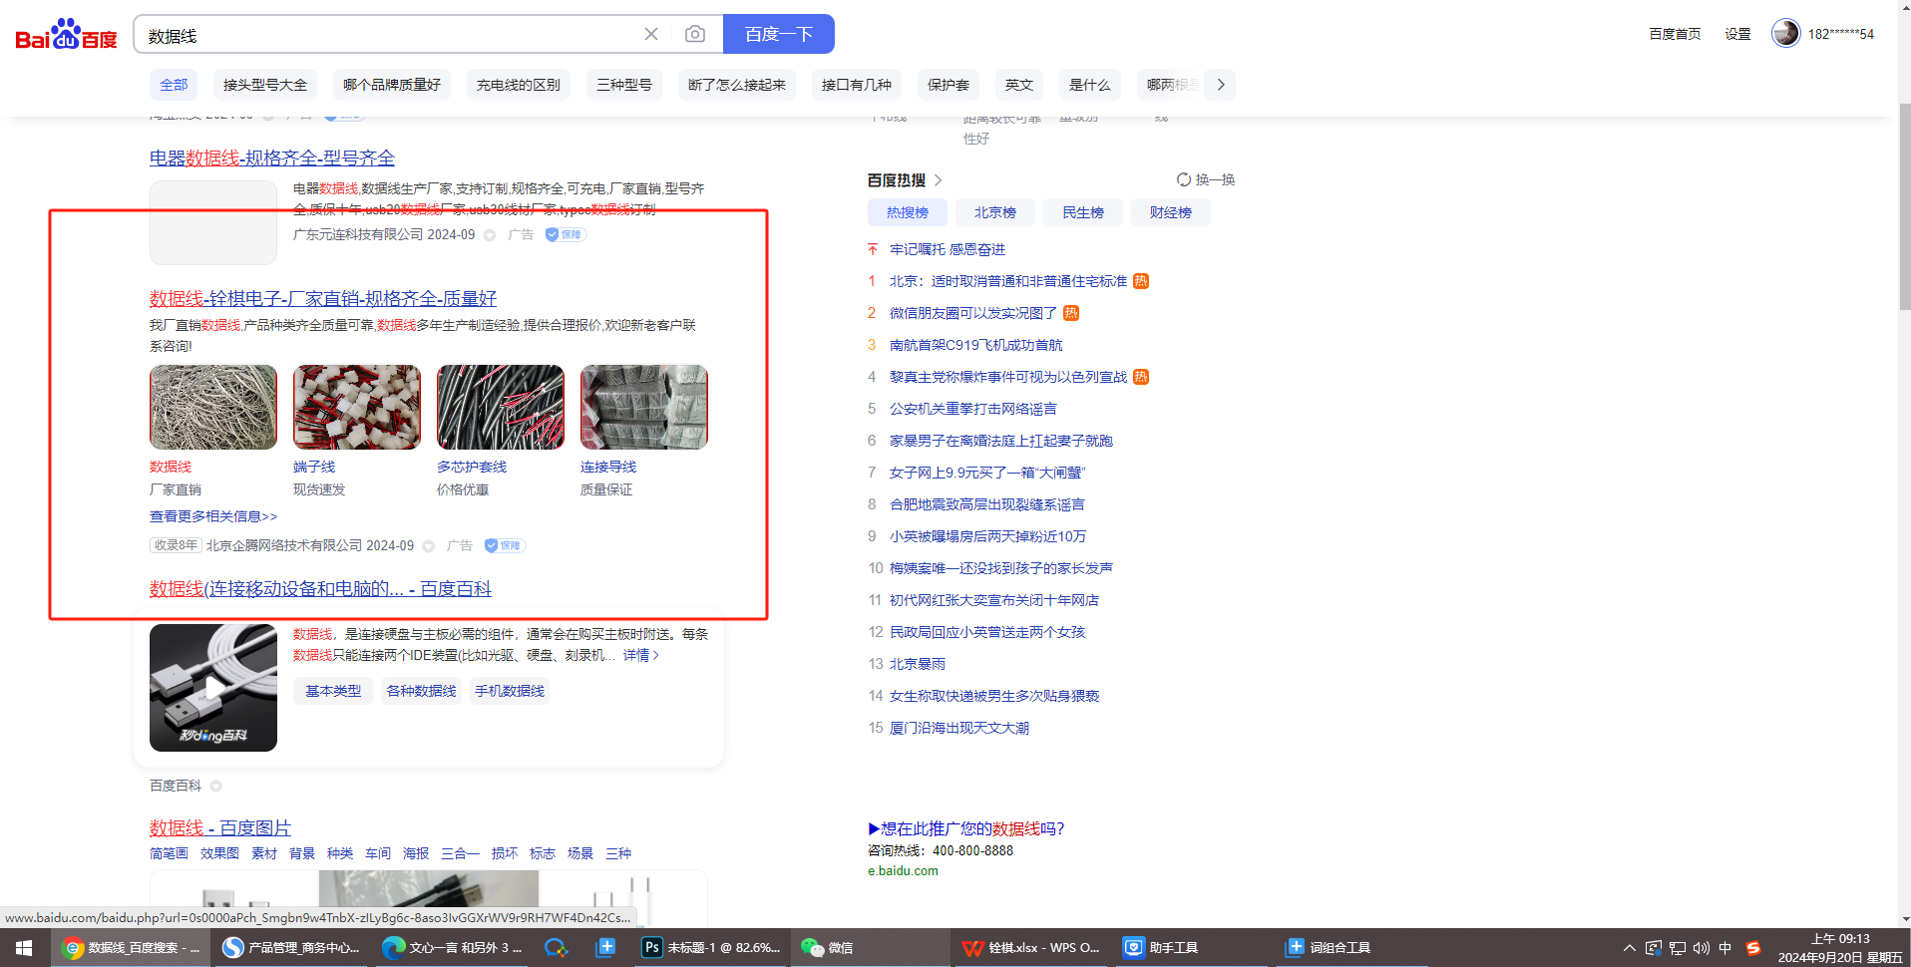
Task: Open WeChat from the taskbar
Action: 828,947
